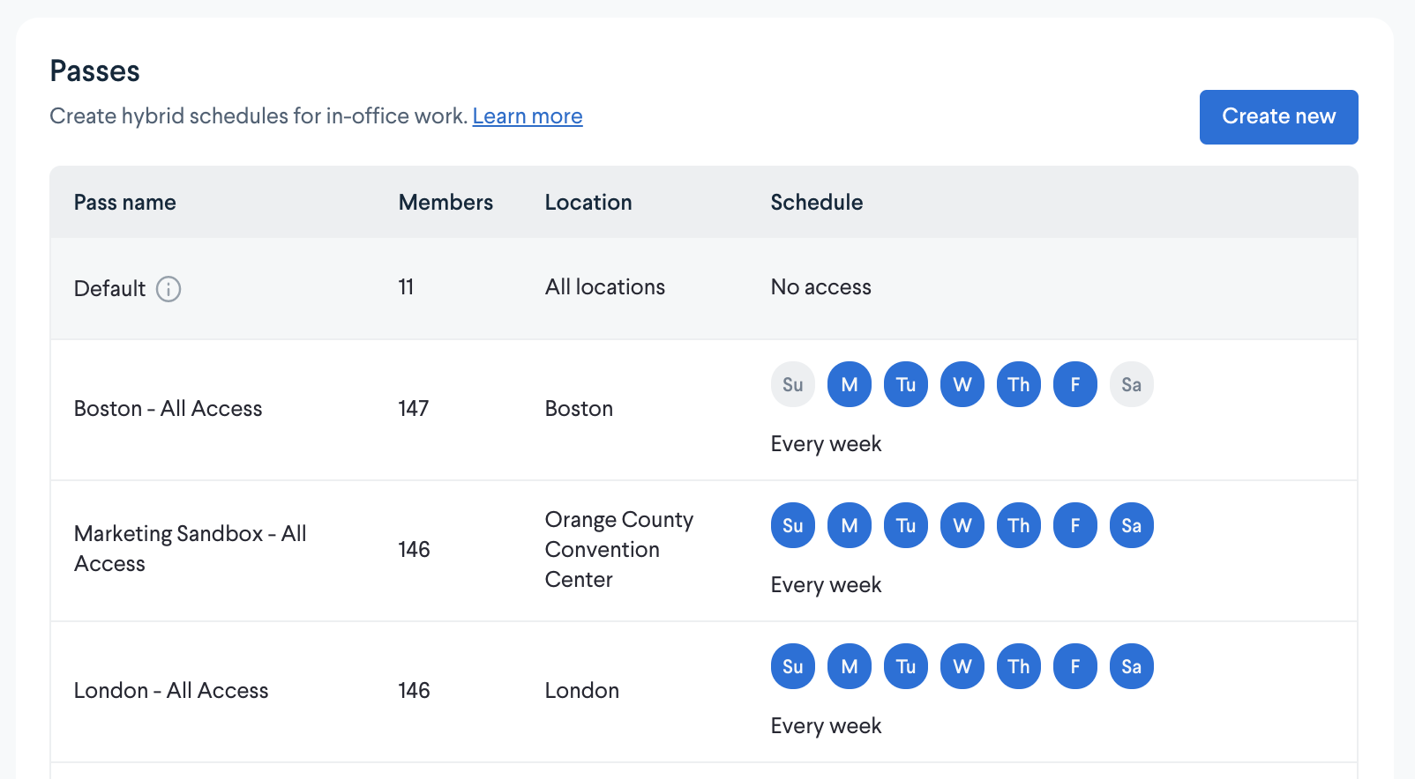This screenshot has height=779, width=1415.
Task: Toggle Su day in Boston row
Action: pos(793,384)
